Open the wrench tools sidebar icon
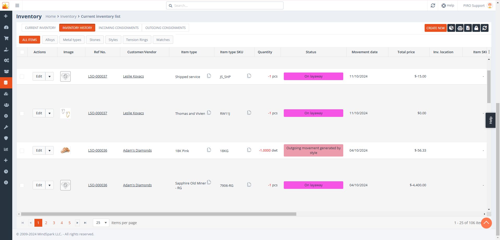Screen dimensions: 500x240 [x=6, y=127]
